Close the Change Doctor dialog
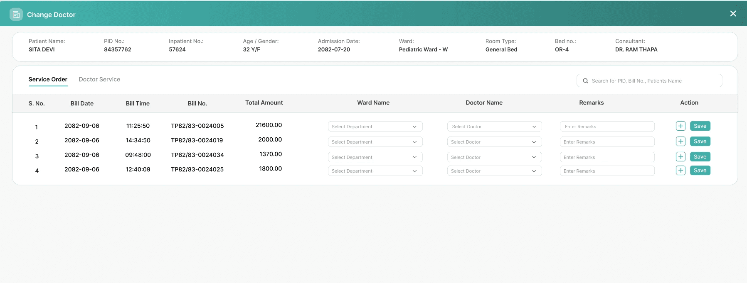Image resolution: width=747 pixels, height=283 pixels. [x=733, y=14]
